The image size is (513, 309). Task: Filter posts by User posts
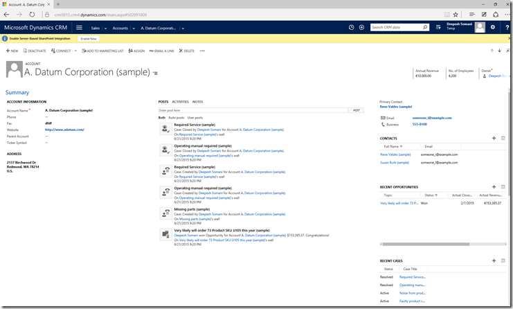(195, 118)
